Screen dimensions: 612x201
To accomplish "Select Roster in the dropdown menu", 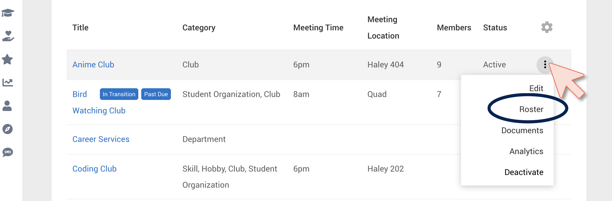I will [x=531, y=109].
